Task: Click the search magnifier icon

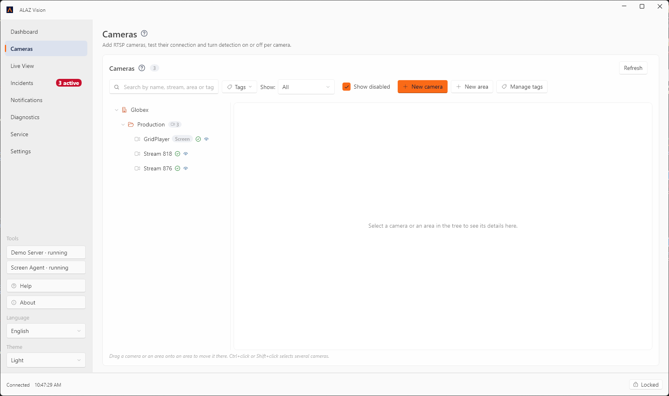Action: 117,87
